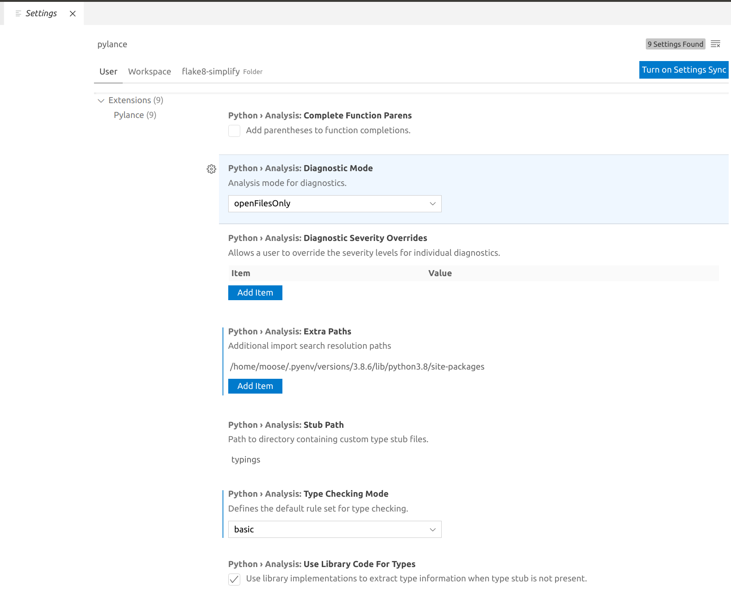Select Pylance (9) in settings tree
The width and height of the screenshot is (731, 592).
click(x=135, y=115)
